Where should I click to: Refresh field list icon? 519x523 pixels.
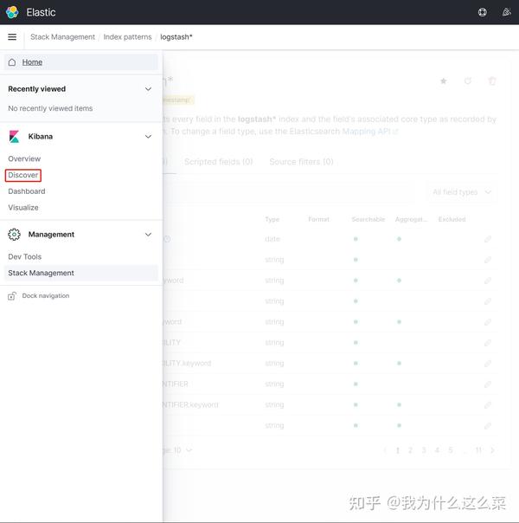[x=468, y=81]
